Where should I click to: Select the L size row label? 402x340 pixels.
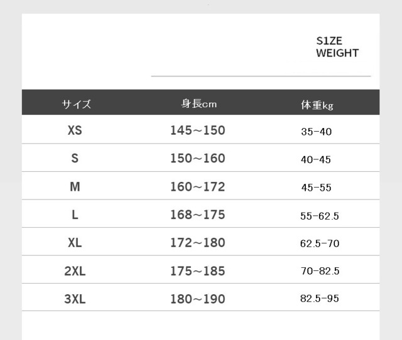pyautogui.click(x=75, y=215)
